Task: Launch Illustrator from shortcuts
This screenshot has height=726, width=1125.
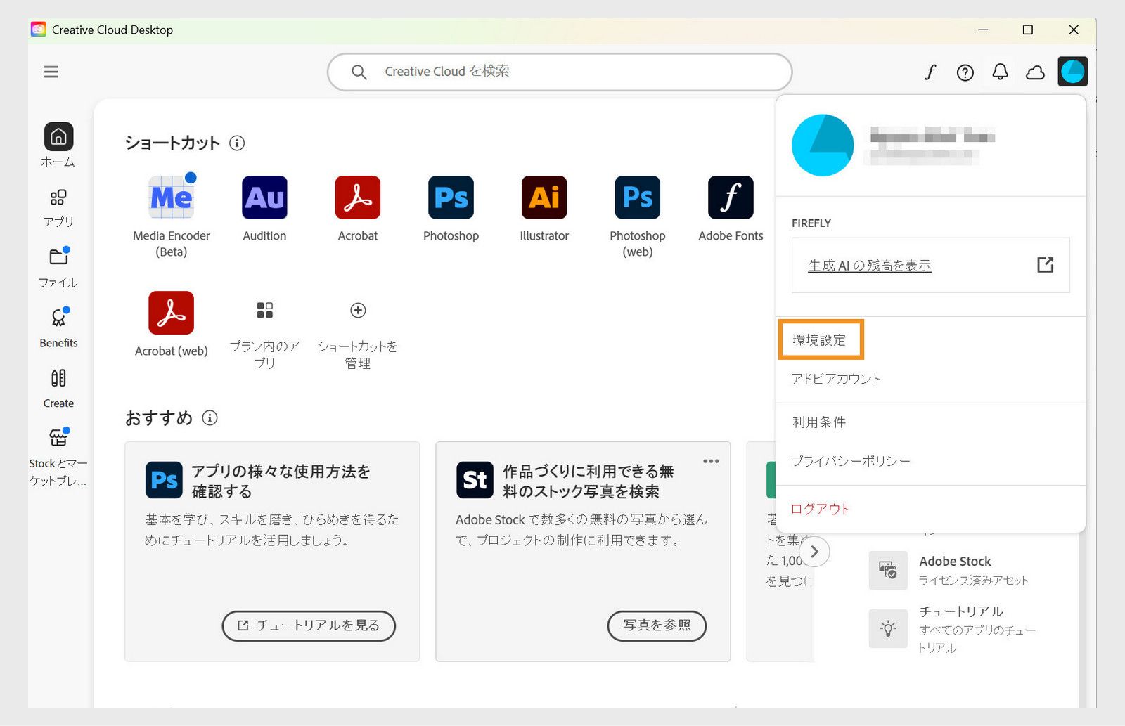Action: point(543,199)
